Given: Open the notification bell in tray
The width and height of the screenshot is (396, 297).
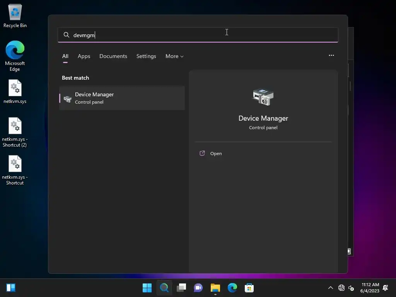Looking at the screenshot, I should tap(386, 288).
